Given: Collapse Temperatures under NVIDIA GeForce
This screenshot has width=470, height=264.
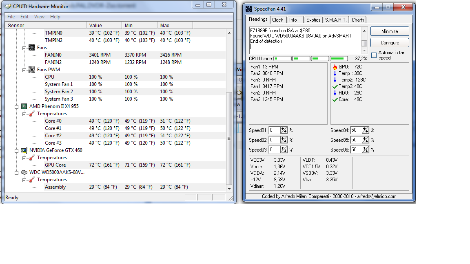Looking at the screenshot, I should tap(24, 158).
